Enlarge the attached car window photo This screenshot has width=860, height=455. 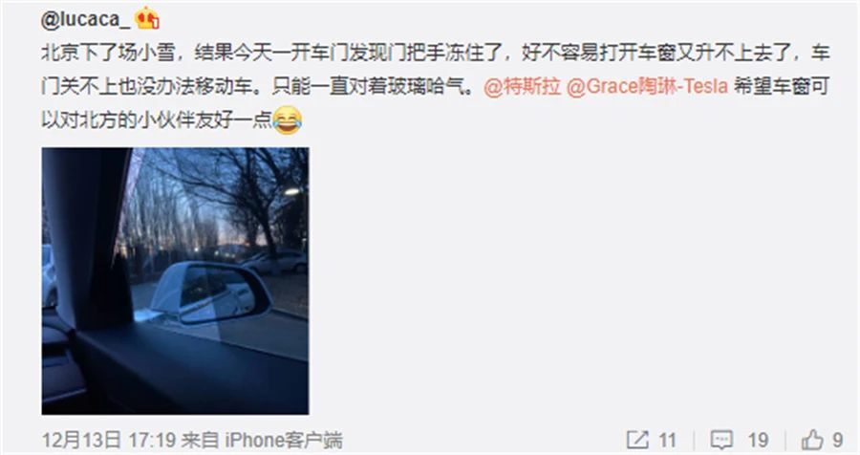pyautogui.click(x=175, y=280)
